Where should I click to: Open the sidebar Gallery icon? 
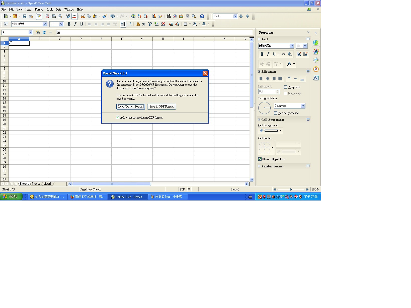(x=316, y=60)
